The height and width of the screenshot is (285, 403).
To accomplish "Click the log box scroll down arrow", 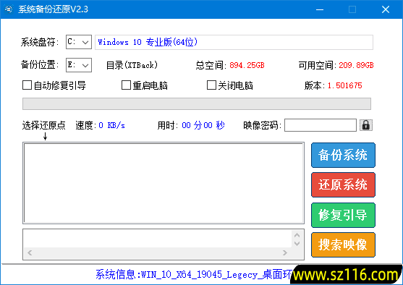I will [297, 243].
